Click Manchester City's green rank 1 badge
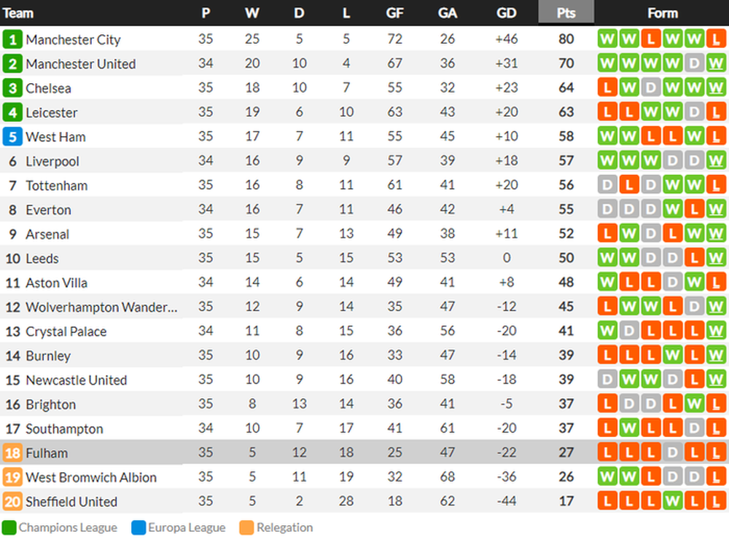Viewport: 729px width, 542px height. [x=12, y=39]
